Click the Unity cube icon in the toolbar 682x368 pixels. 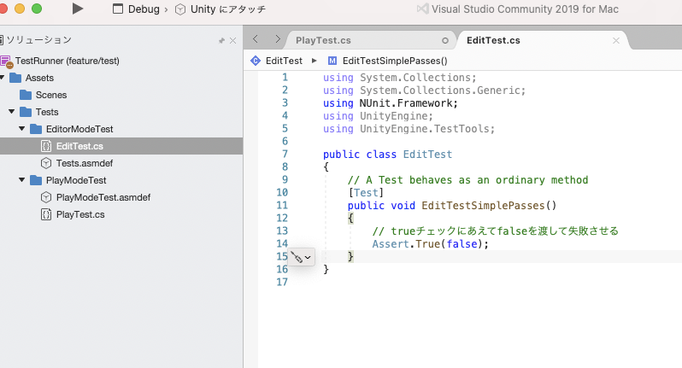[180, 9]
